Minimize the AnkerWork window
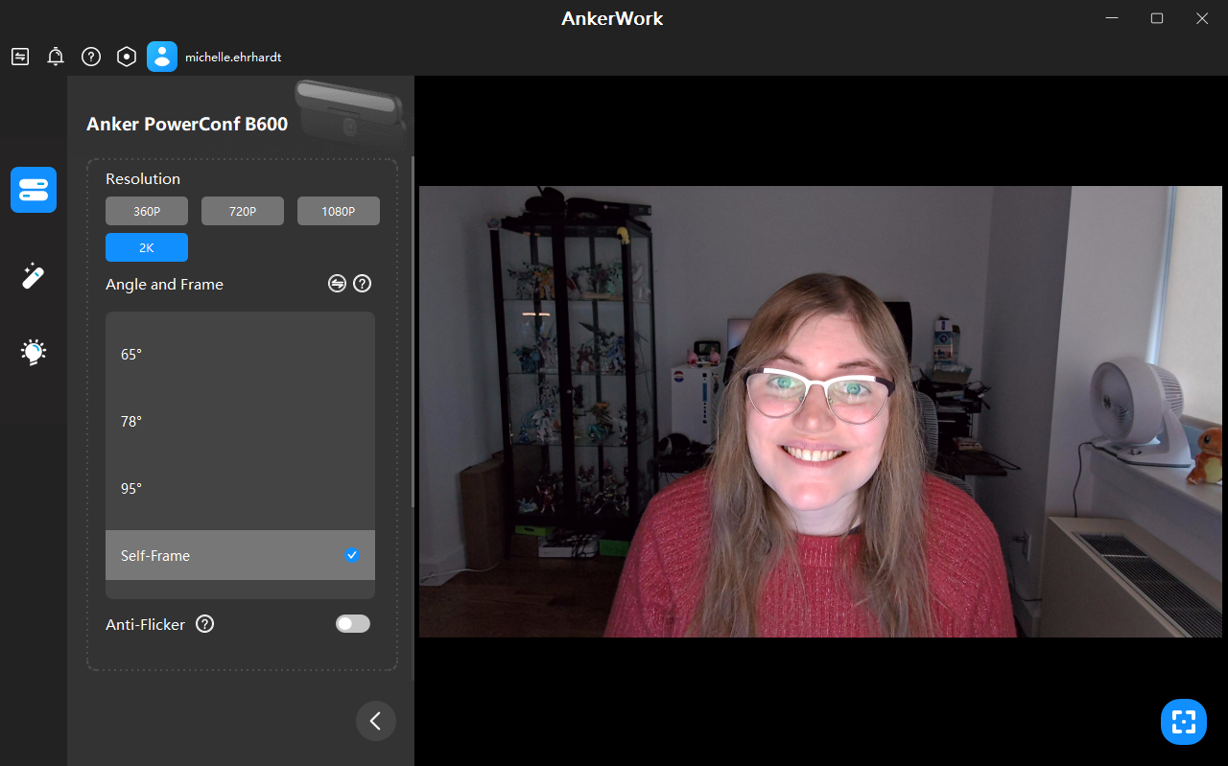The image size is (1228, 766). (x=1113, y=18)
